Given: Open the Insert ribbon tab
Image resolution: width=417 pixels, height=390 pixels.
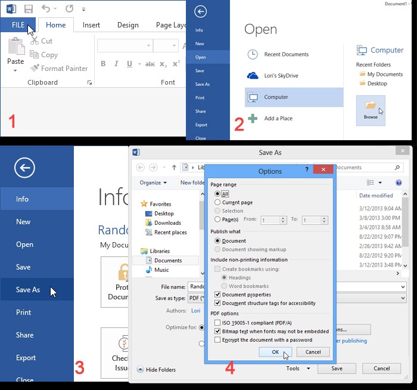Looking at the screenshot, I should 91,25.
